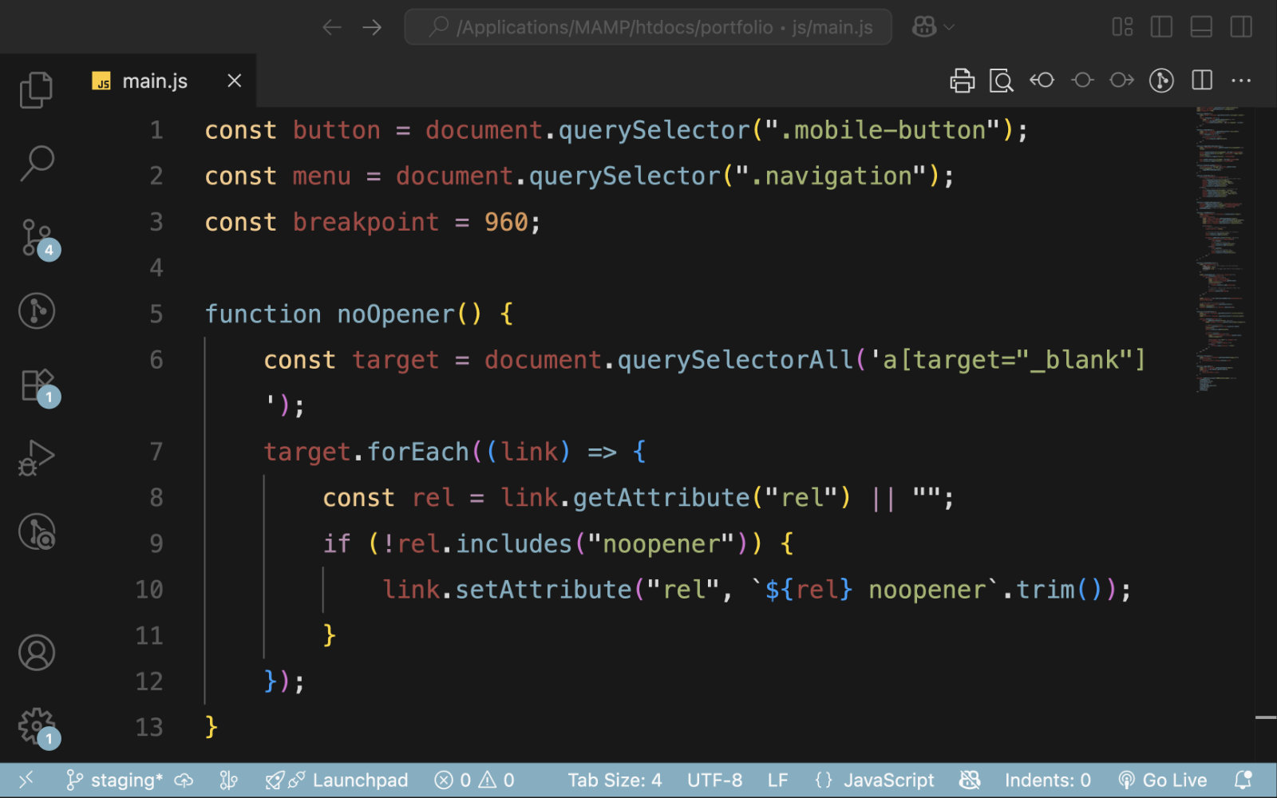Click line number 10 in the gutter
This screenshot has height=798, width=1277.
[x=149, y=589]
